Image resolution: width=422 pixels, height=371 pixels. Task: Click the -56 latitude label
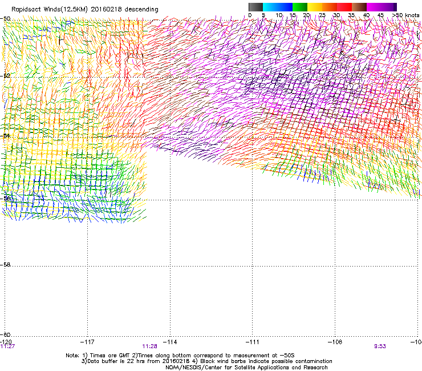click(x=5, y=198)
